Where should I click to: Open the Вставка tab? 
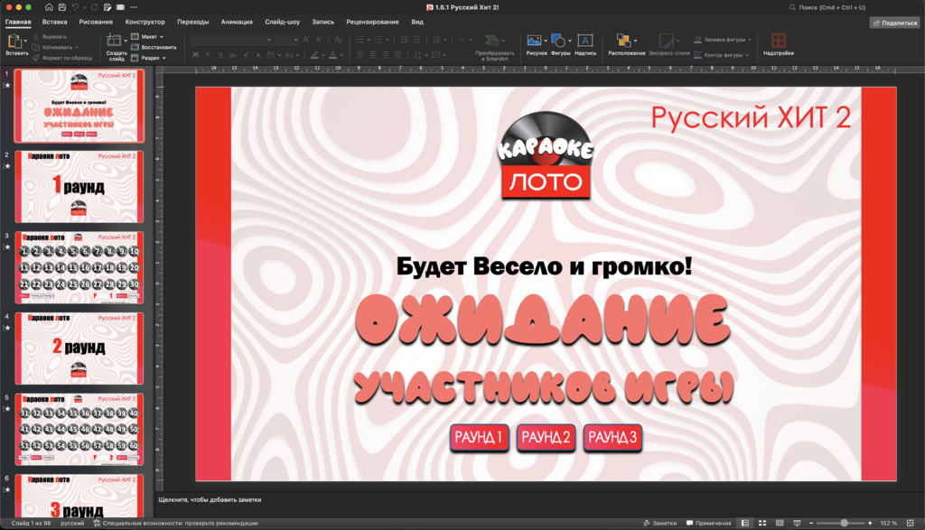pyautogui.click(x=54, y=22)
